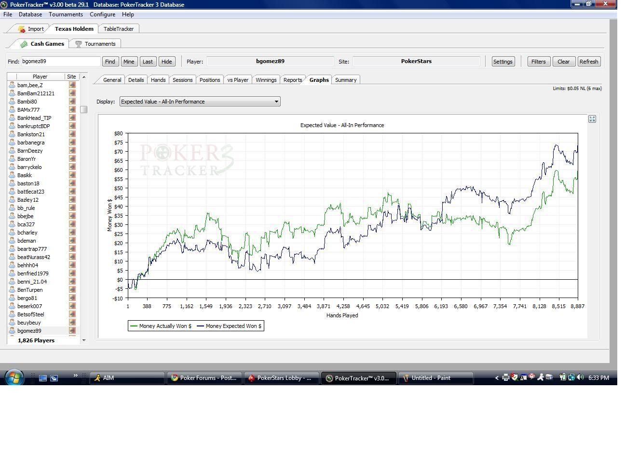The height and width of the screenshot is (468, 625).
Task: Click the volume icon in system tray
Action: (x=580, y=377)
